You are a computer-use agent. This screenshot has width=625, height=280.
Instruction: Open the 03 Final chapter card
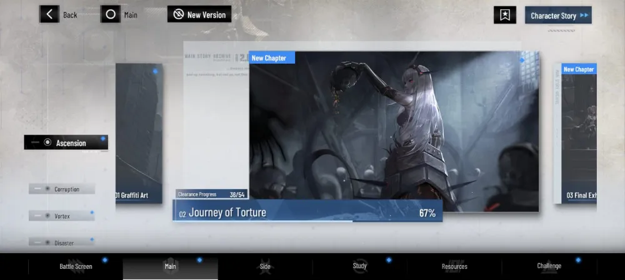579,133
